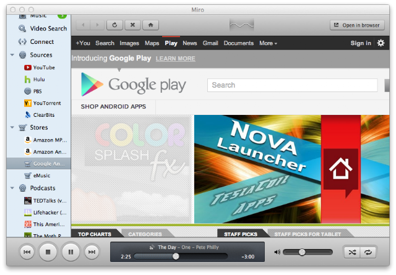This screenshot has height=275, width=396.
Task: Open the Nova Launcher banner
Action: [x=291, y=169]
